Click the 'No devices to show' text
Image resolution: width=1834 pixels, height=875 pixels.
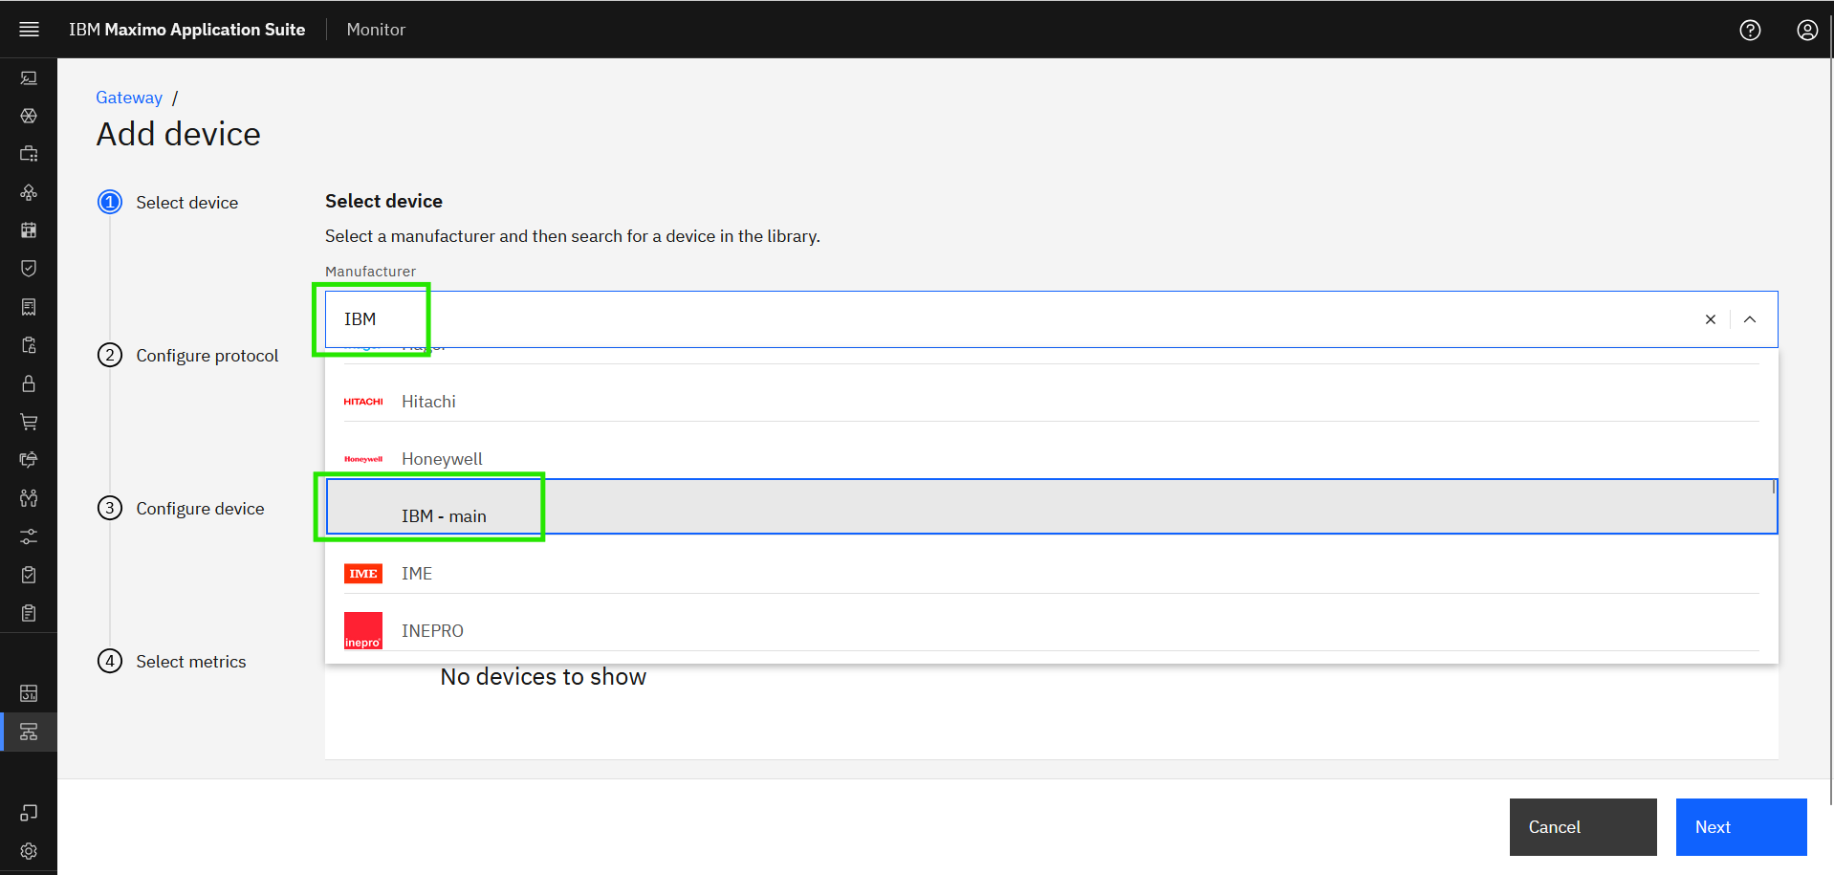(x=543, y=677)
